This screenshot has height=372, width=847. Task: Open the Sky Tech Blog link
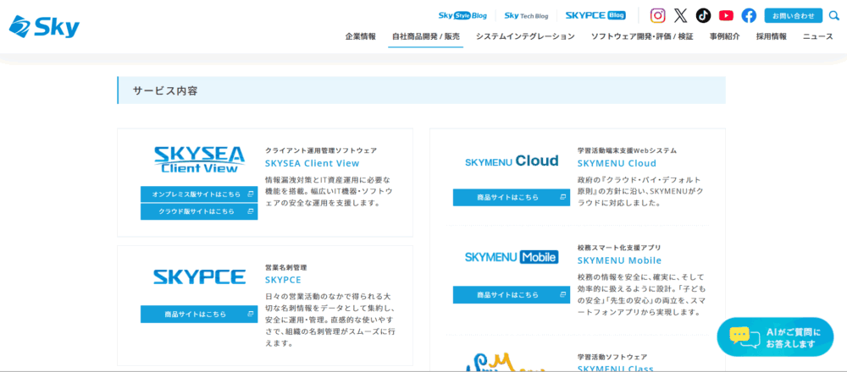pyautogui.click(x=526, y=15)
